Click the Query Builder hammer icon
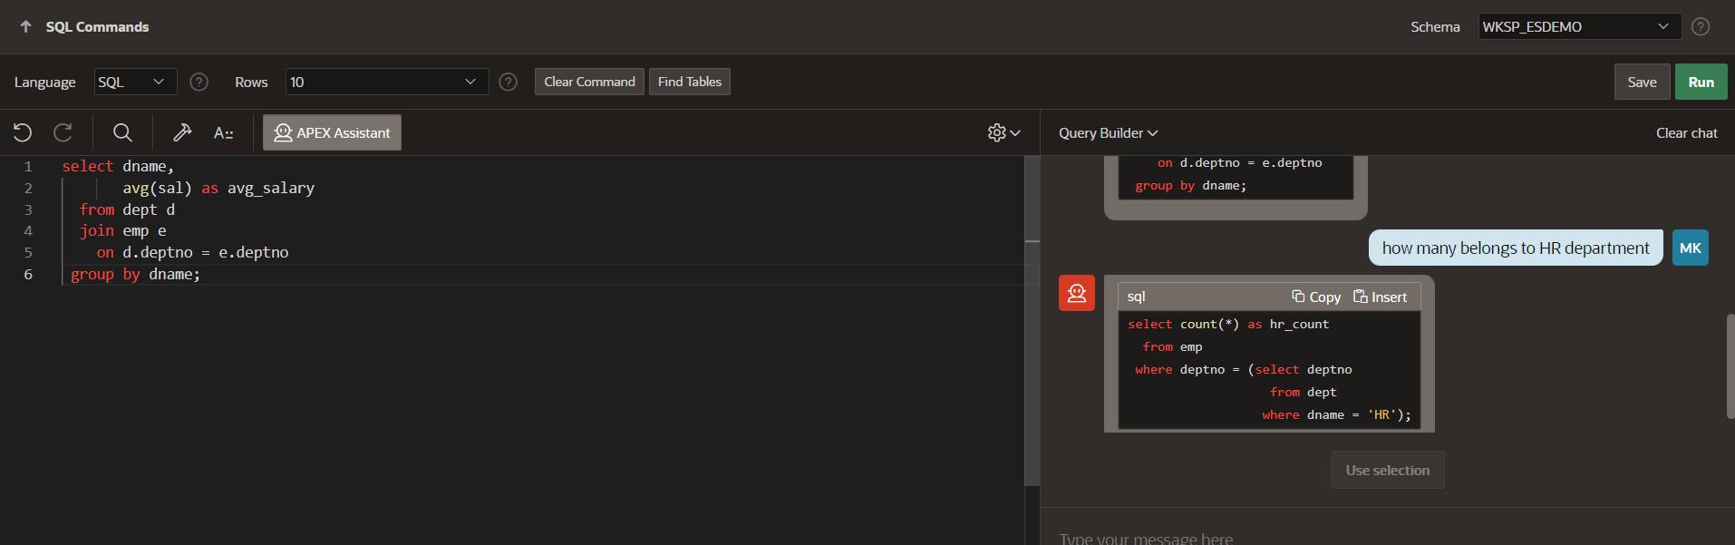The image size is (1735, 545). [x=182, y=132]
